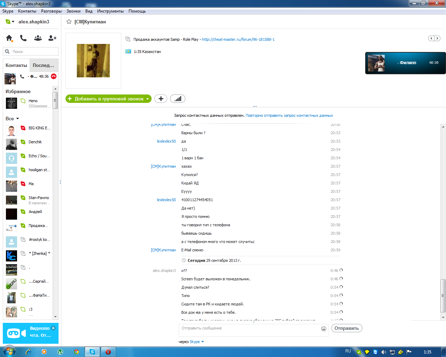The height and width of the screenshot is (357, 446).
Task: Select contact Echo / Sou...
Action: [x=28, y=158]
